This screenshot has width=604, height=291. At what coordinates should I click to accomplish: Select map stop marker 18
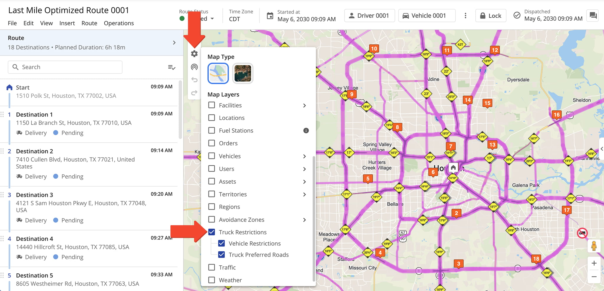536,259
